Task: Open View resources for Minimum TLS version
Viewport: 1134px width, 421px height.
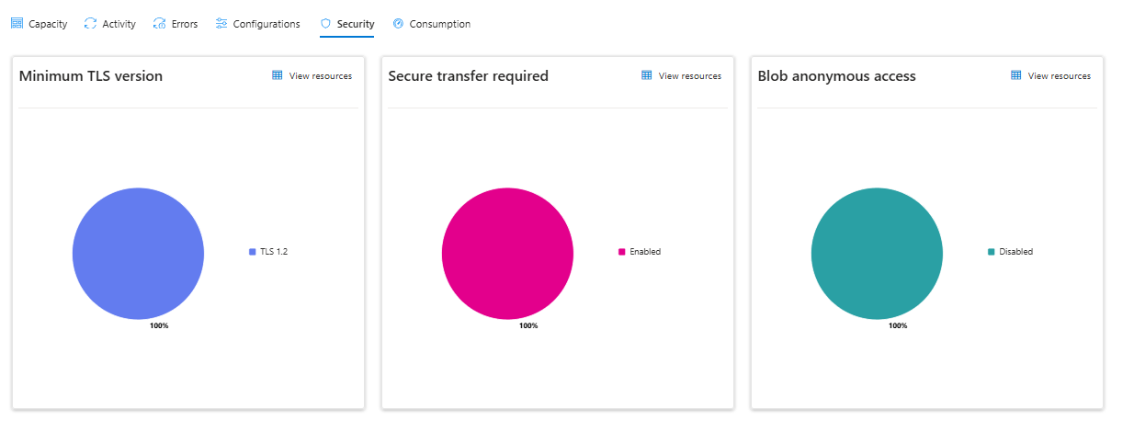Action: pyautogui.click(x=312, y=75)
